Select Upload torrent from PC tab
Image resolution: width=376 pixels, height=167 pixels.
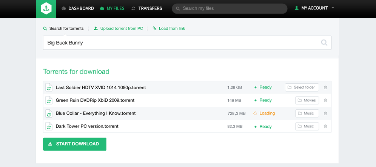(x=118, y=29)
